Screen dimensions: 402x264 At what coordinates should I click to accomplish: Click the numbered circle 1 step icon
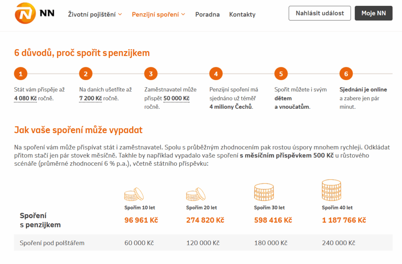click(x=20, y=73)
